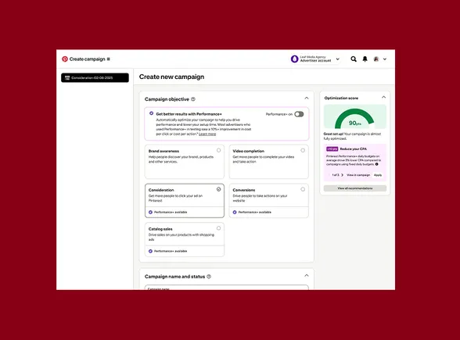Screen dimensions: 460x340
Task: Select the Video completion objective radio
Action: click(303, 150)
